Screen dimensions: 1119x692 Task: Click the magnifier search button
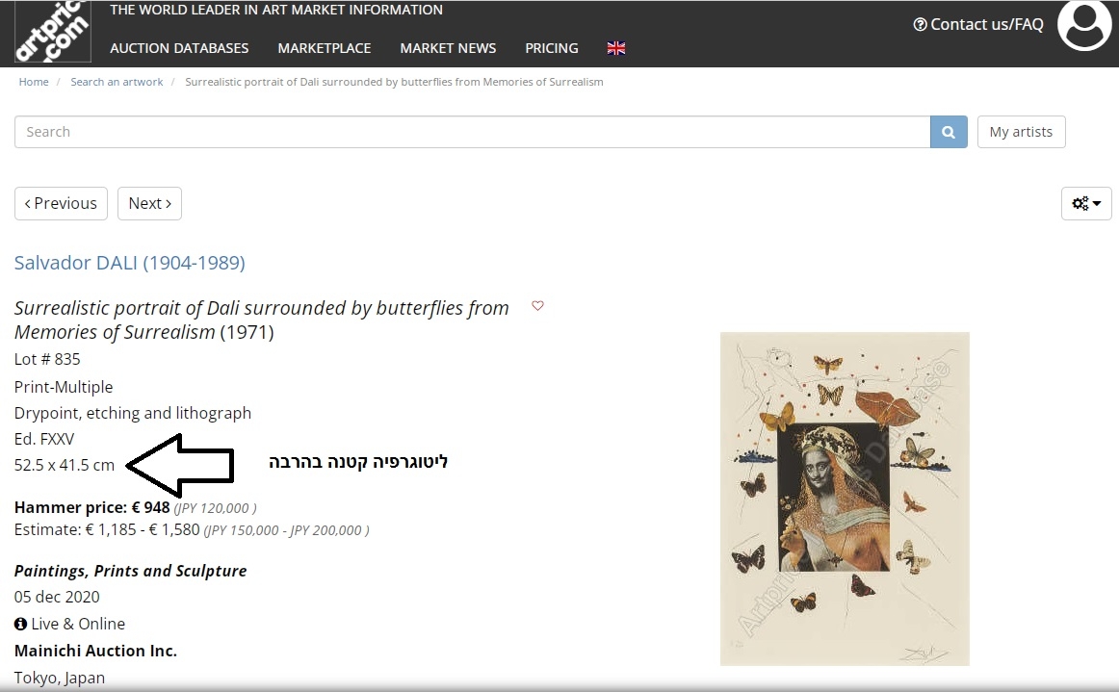[949, 132]
